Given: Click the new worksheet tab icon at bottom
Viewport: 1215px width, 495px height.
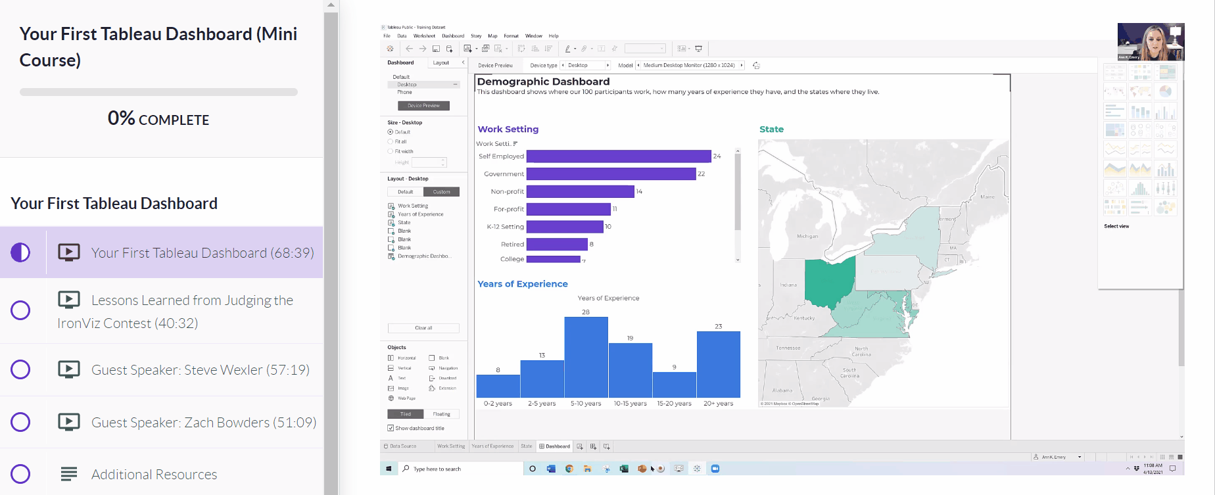Looking at the screenshot, I should [579, 446].
